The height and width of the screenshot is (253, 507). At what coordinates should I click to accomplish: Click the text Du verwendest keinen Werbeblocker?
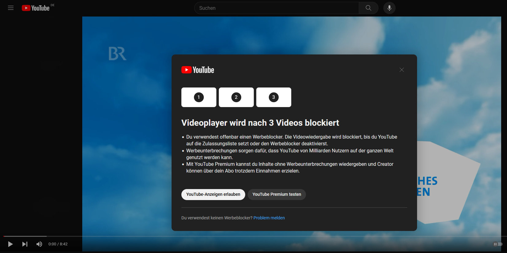tap(217, 218)
